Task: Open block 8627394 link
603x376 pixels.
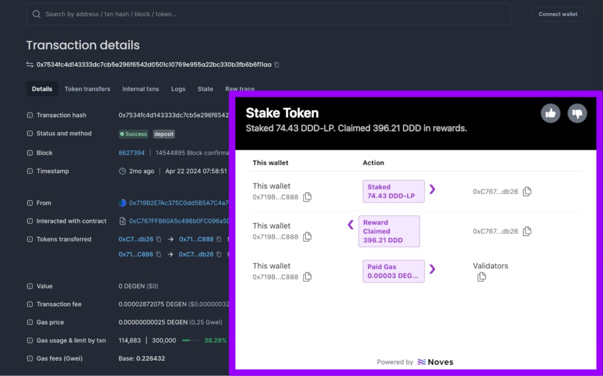Action: [x=131, y=153]
